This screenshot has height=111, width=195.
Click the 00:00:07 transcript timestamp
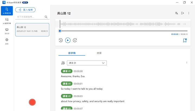pos(78,109)
